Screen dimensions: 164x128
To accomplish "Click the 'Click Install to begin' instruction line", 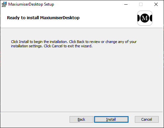I will tap(74, 42).
